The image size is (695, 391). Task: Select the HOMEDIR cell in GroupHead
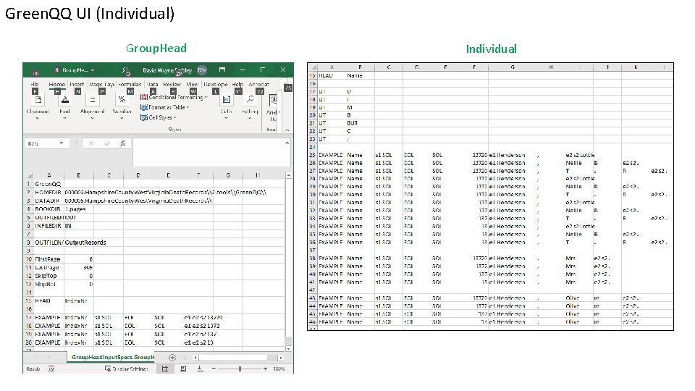point(49,193)
